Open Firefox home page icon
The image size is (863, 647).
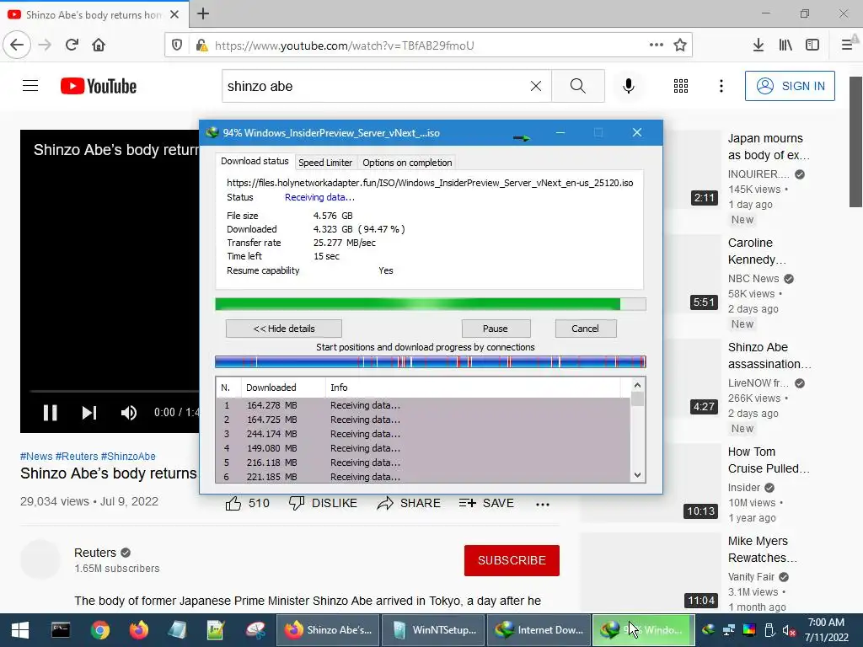coord(99,45)
